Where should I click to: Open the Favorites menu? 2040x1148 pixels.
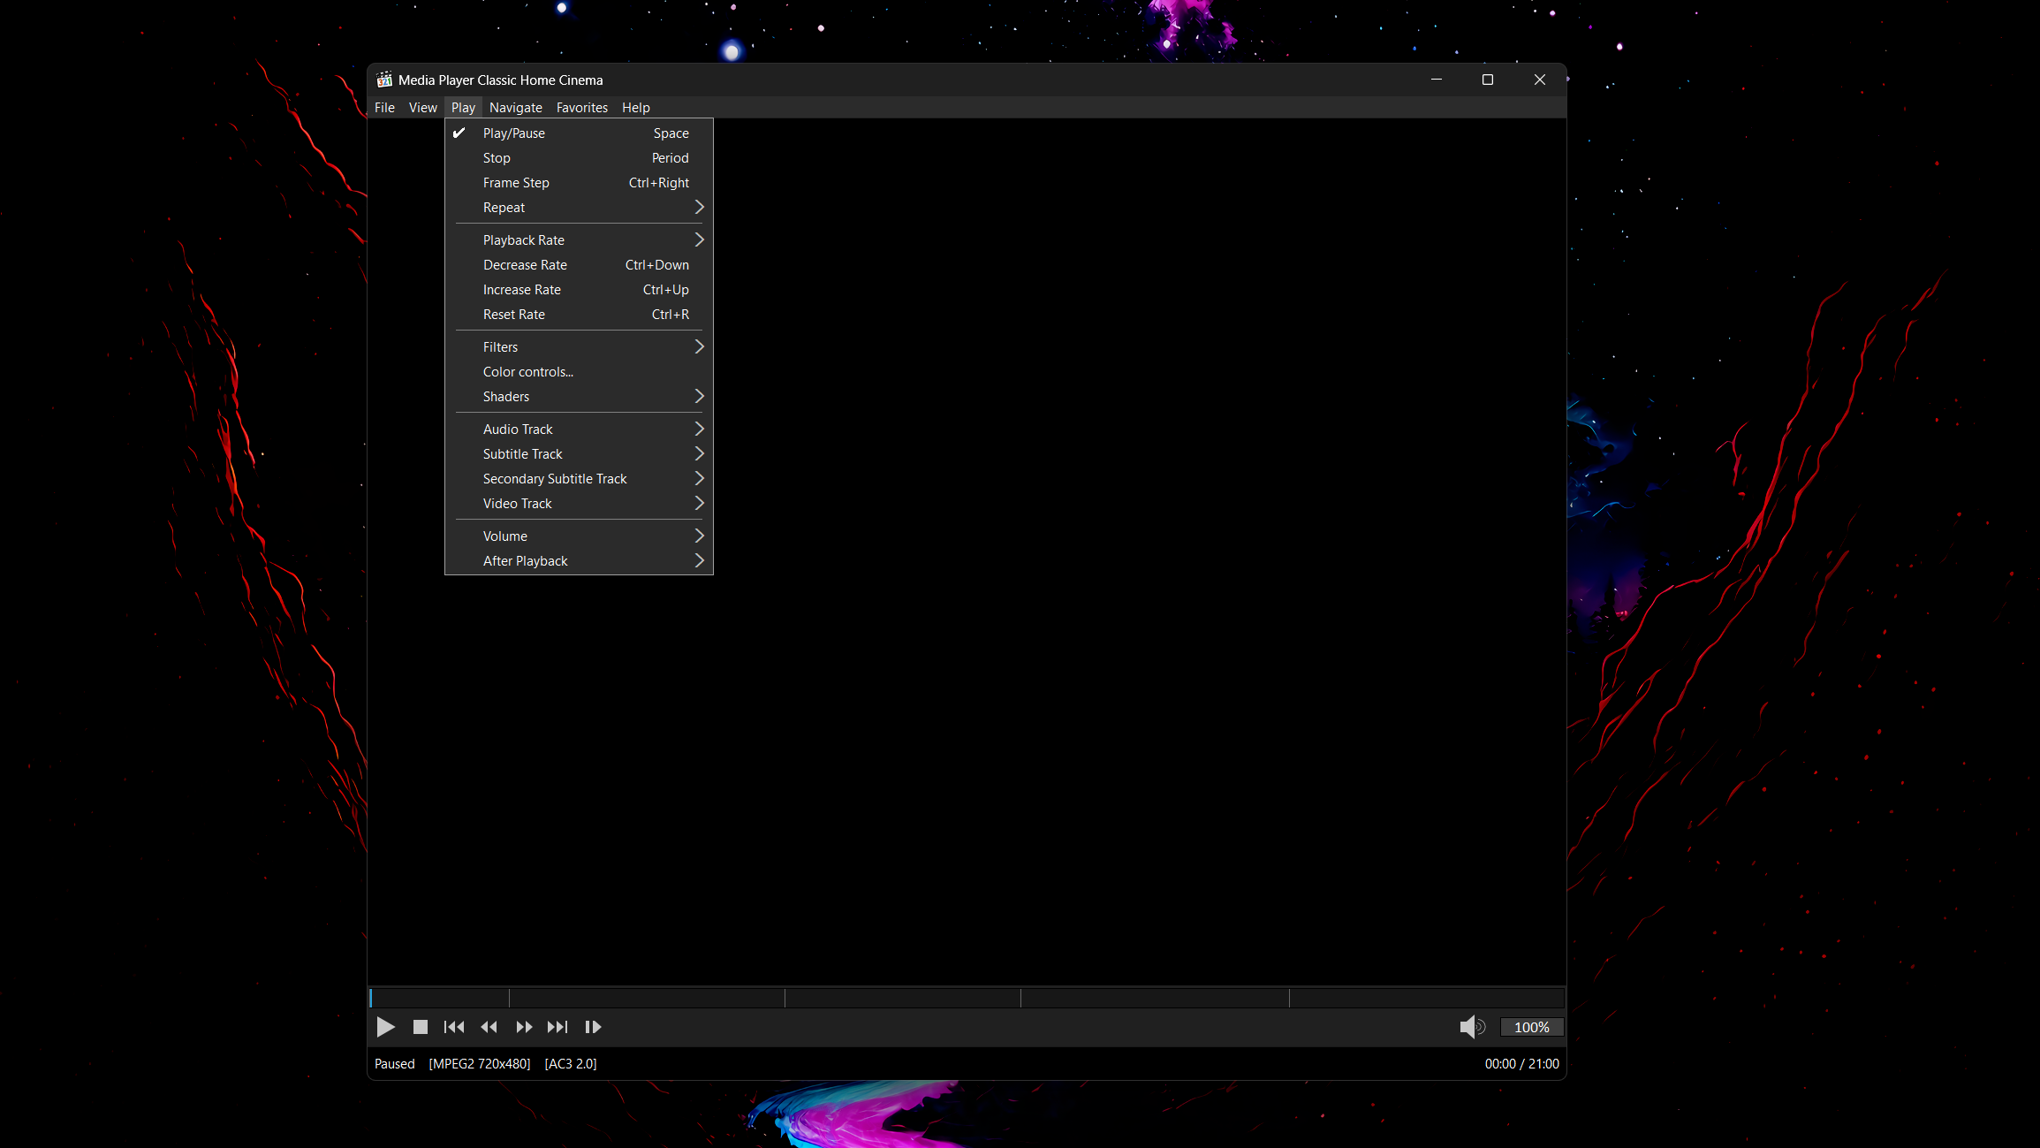582,108
